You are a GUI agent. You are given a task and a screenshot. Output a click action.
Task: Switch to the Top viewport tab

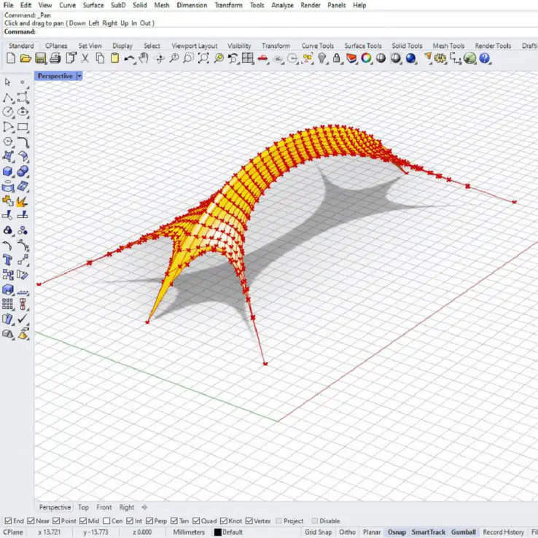84,507
